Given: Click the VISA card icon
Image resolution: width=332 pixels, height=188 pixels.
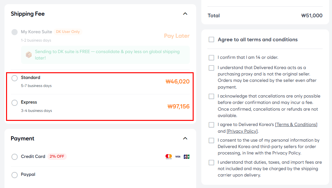Looking at the screenshot, I should click(178, 157).
